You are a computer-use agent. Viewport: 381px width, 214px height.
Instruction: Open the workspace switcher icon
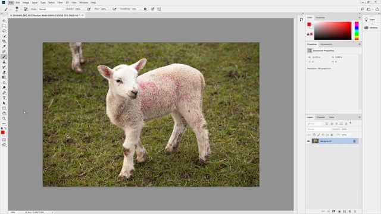pyautogui.click(x=368, y=9)
